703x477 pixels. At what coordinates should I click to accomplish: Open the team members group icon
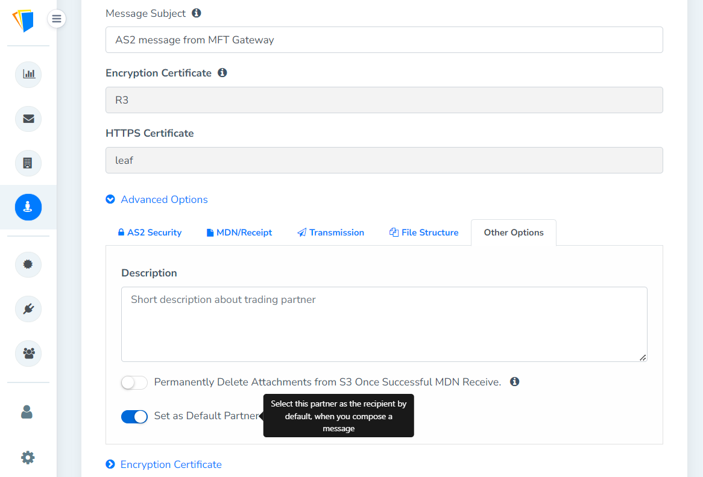(x=28, y=353)
